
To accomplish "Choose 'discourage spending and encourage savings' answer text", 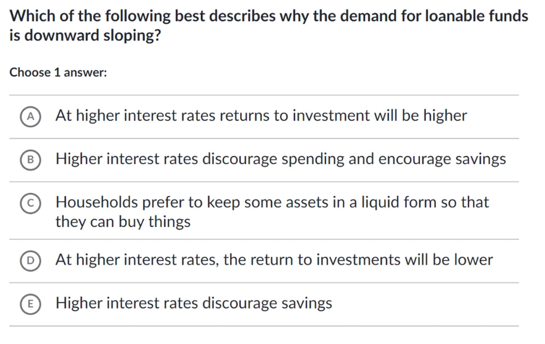I will click(354, 159).
